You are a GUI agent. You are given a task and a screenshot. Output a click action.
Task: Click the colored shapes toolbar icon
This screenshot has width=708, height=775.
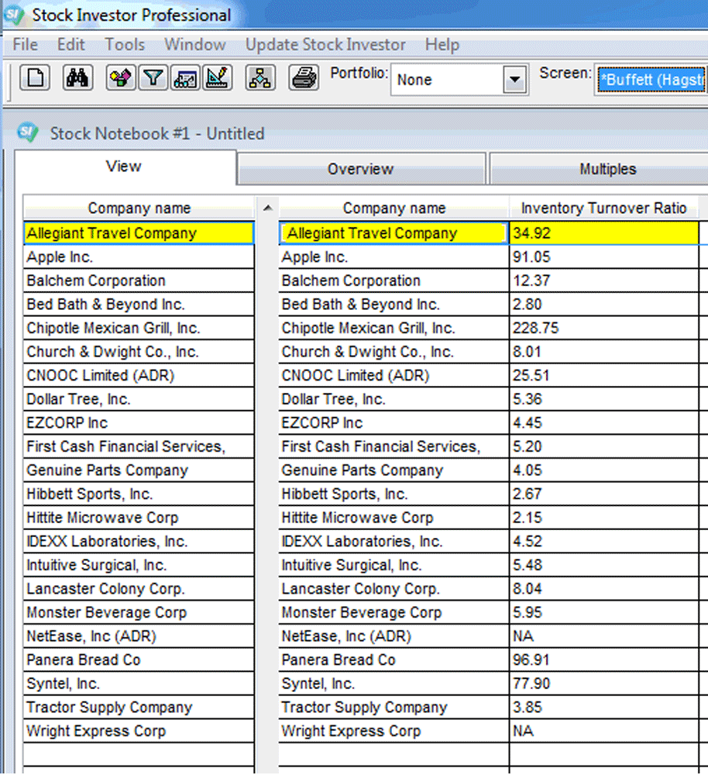pyautogui.click(x=121, y=77)
